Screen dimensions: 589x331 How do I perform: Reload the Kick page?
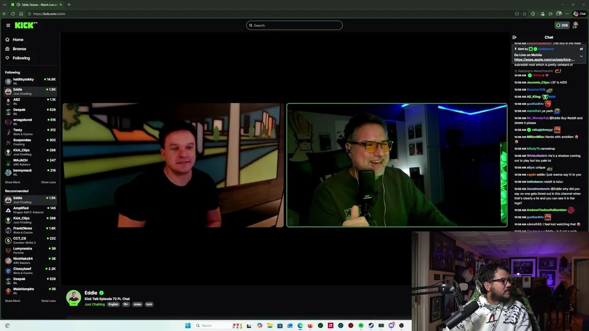pos(13,14)
